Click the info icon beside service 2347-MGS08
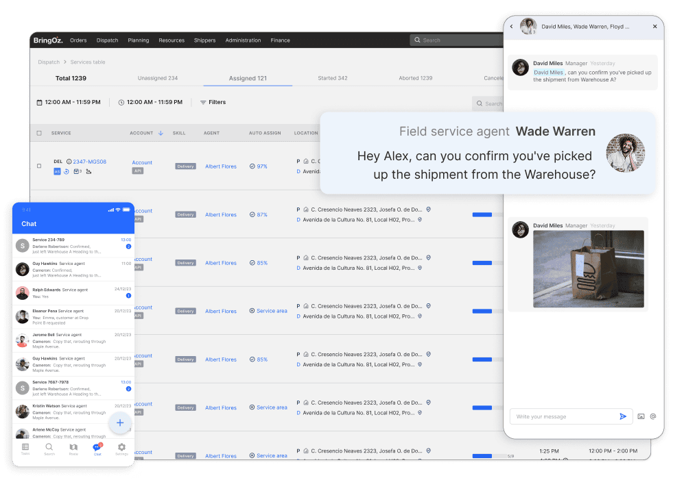The width and height of the screenshot is (673, 480). click(69, 162)
